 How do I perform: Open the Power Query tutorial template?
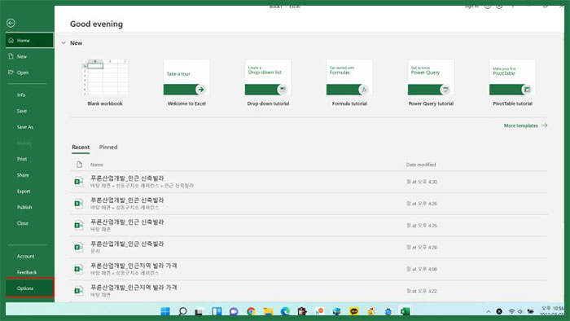tap(431, 82)
